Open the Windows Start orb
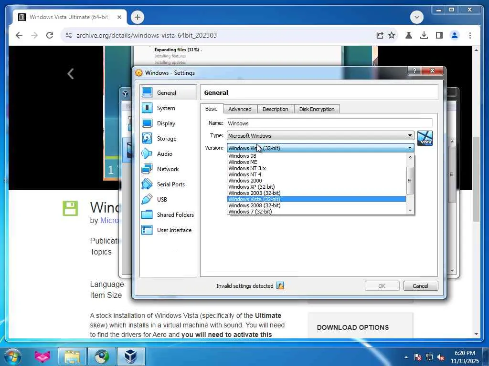Viewport: 489px width, 366px height. 12,356
